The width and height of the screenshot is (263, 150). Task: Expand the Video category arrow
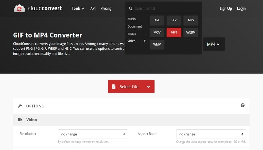[x=144, y=41]
